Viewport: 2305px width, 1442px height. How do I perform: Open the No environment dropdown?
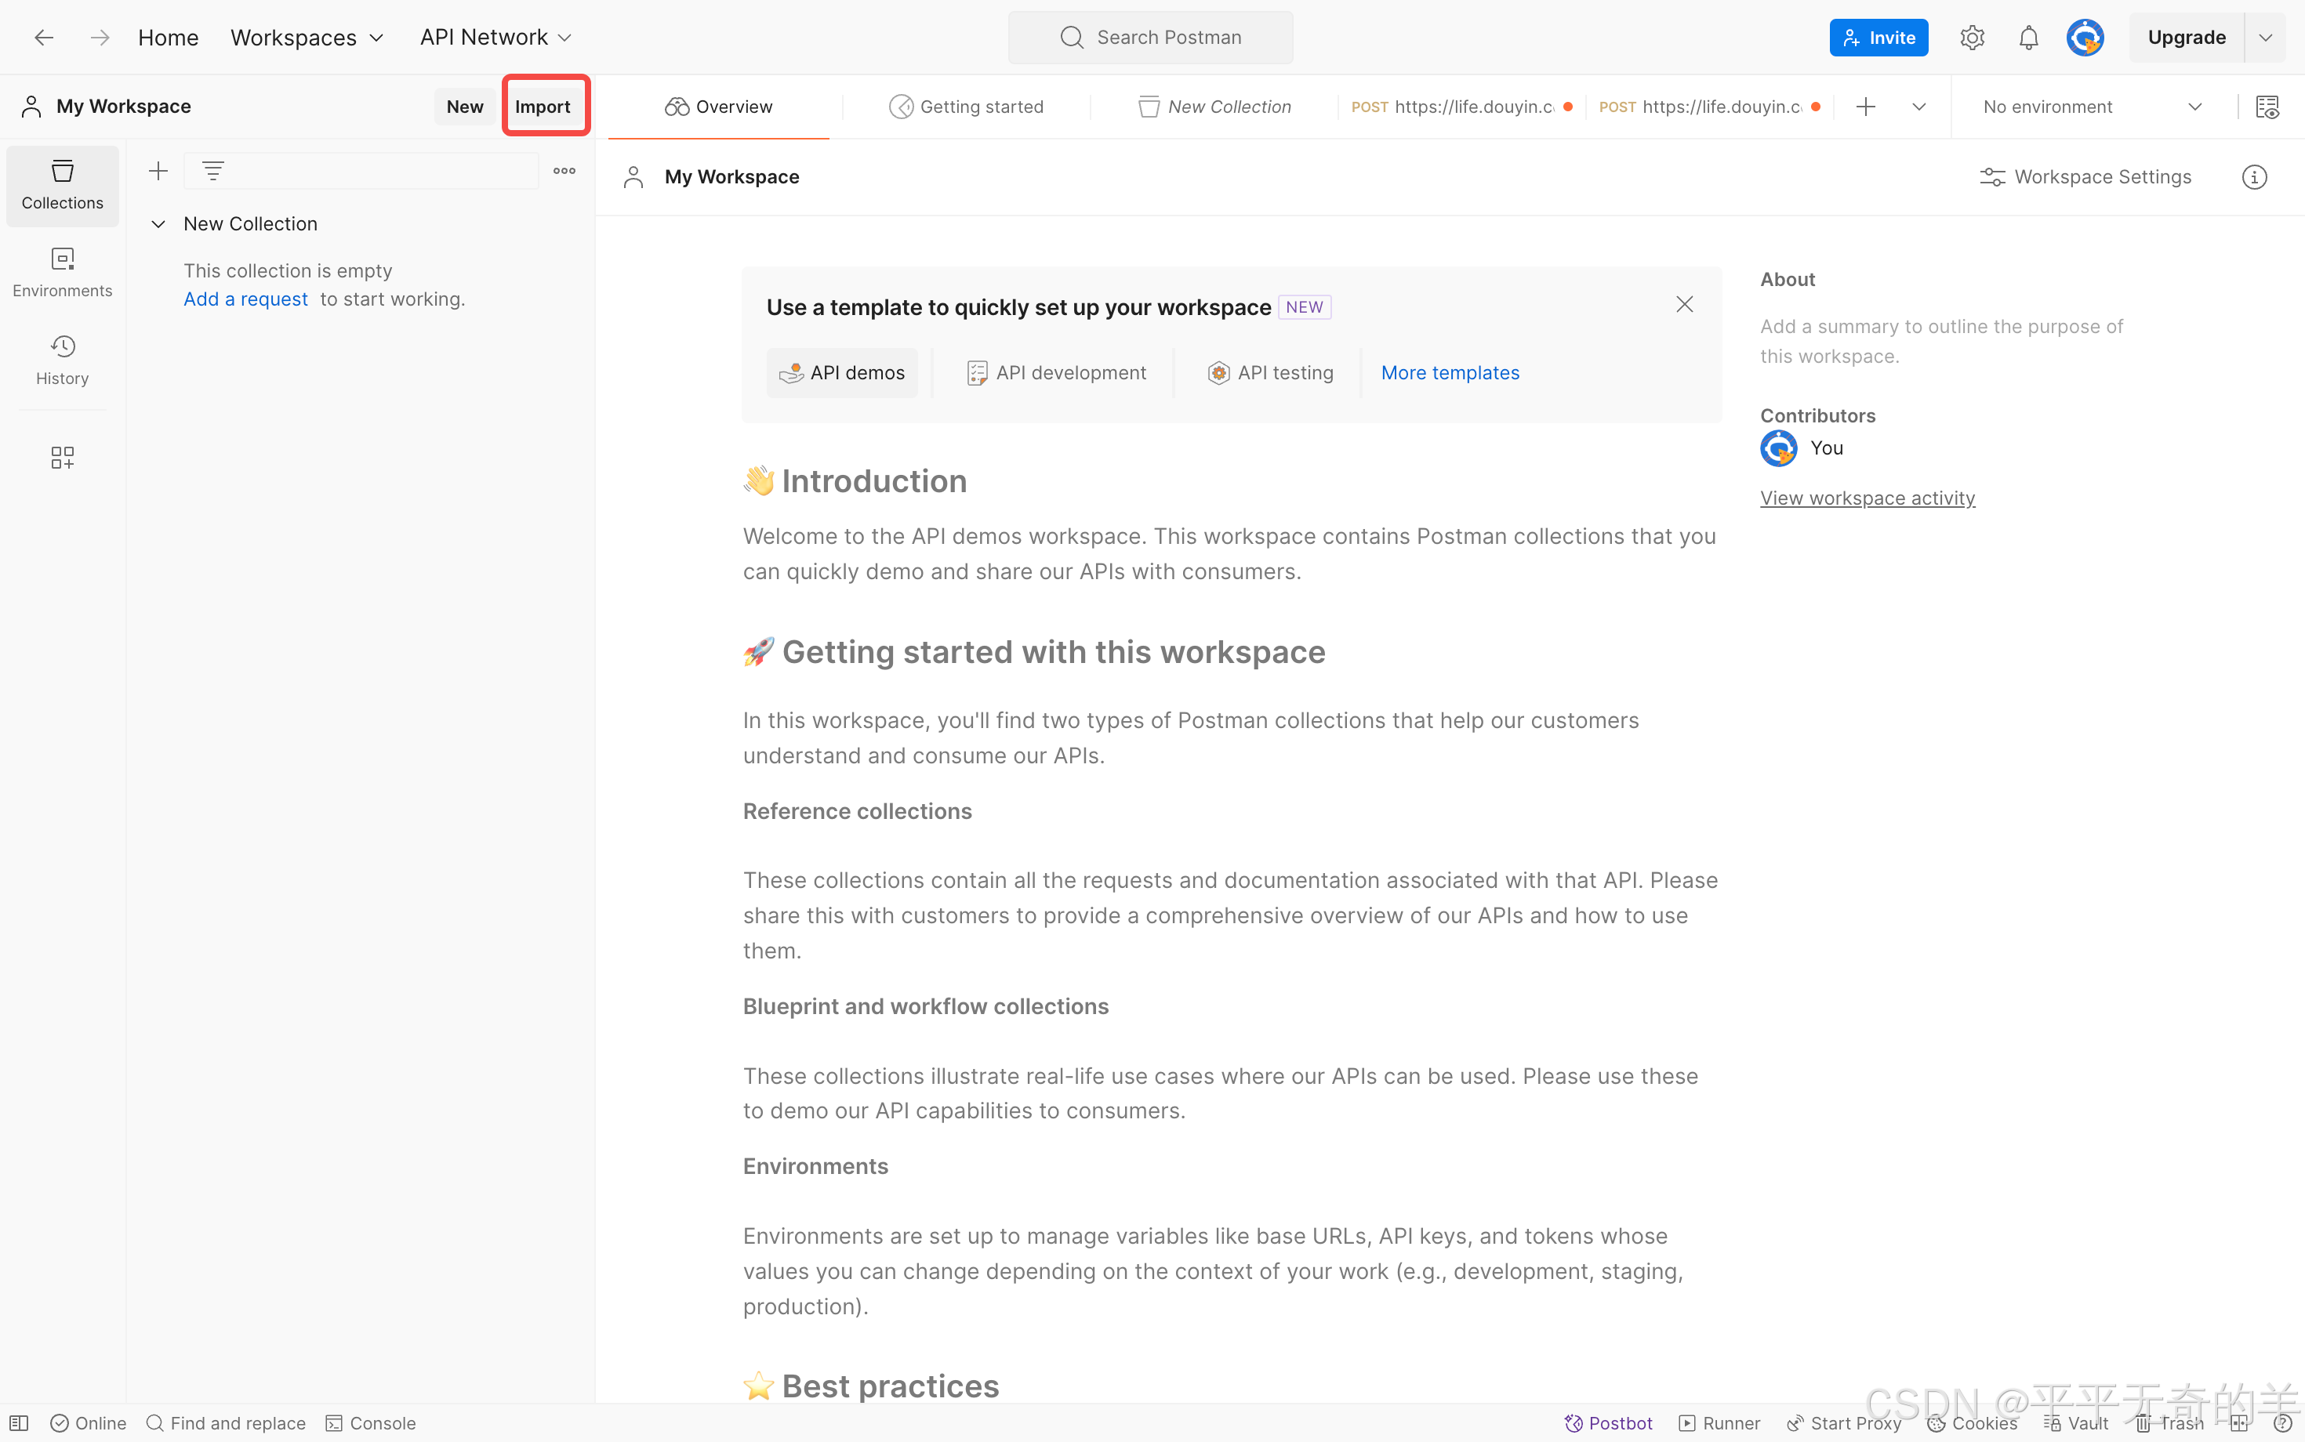point(2091,107)
